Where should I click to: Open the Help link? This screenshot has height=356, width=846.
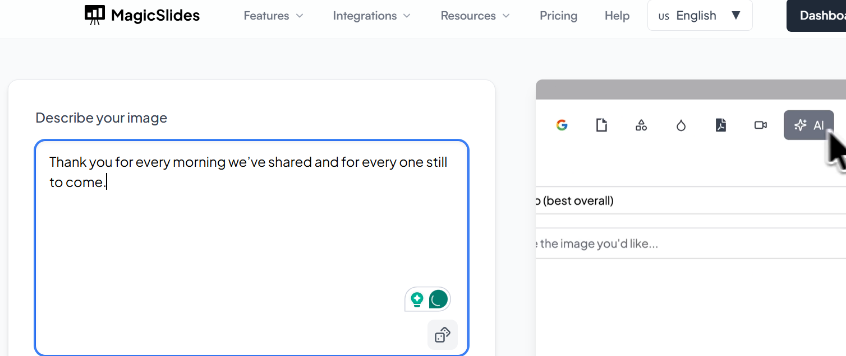617,16
